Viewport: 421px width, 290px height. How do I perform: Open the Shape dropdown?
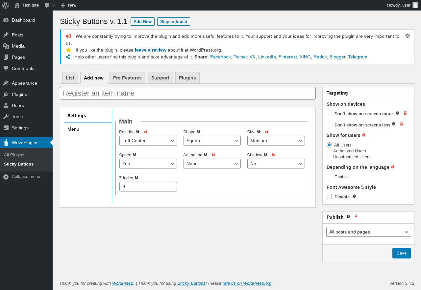212,141
